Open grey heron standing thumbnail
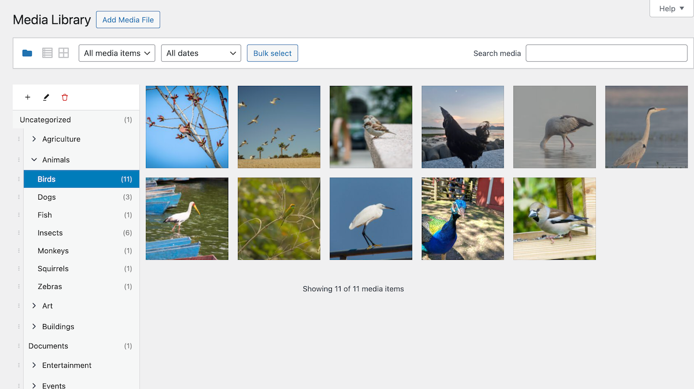 point(647,127)
